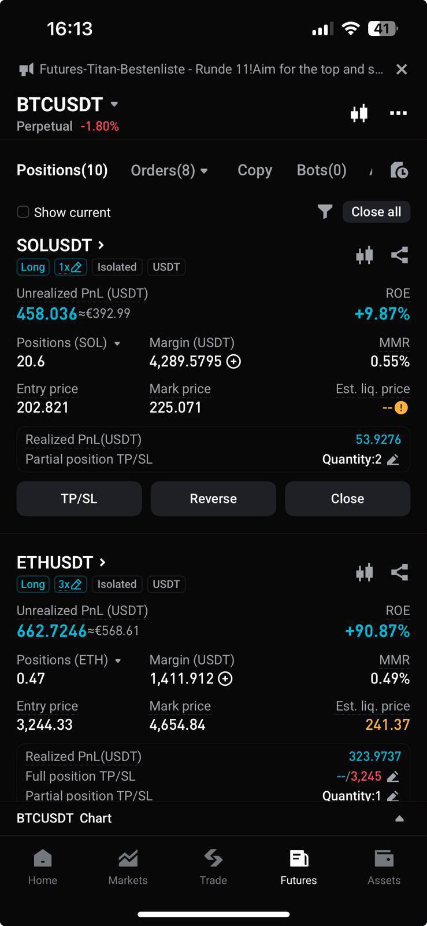Tap the SOLUSDT liquidation price warning icon
427x926 pixels.
pyautogui.click(x=401, y=408)
